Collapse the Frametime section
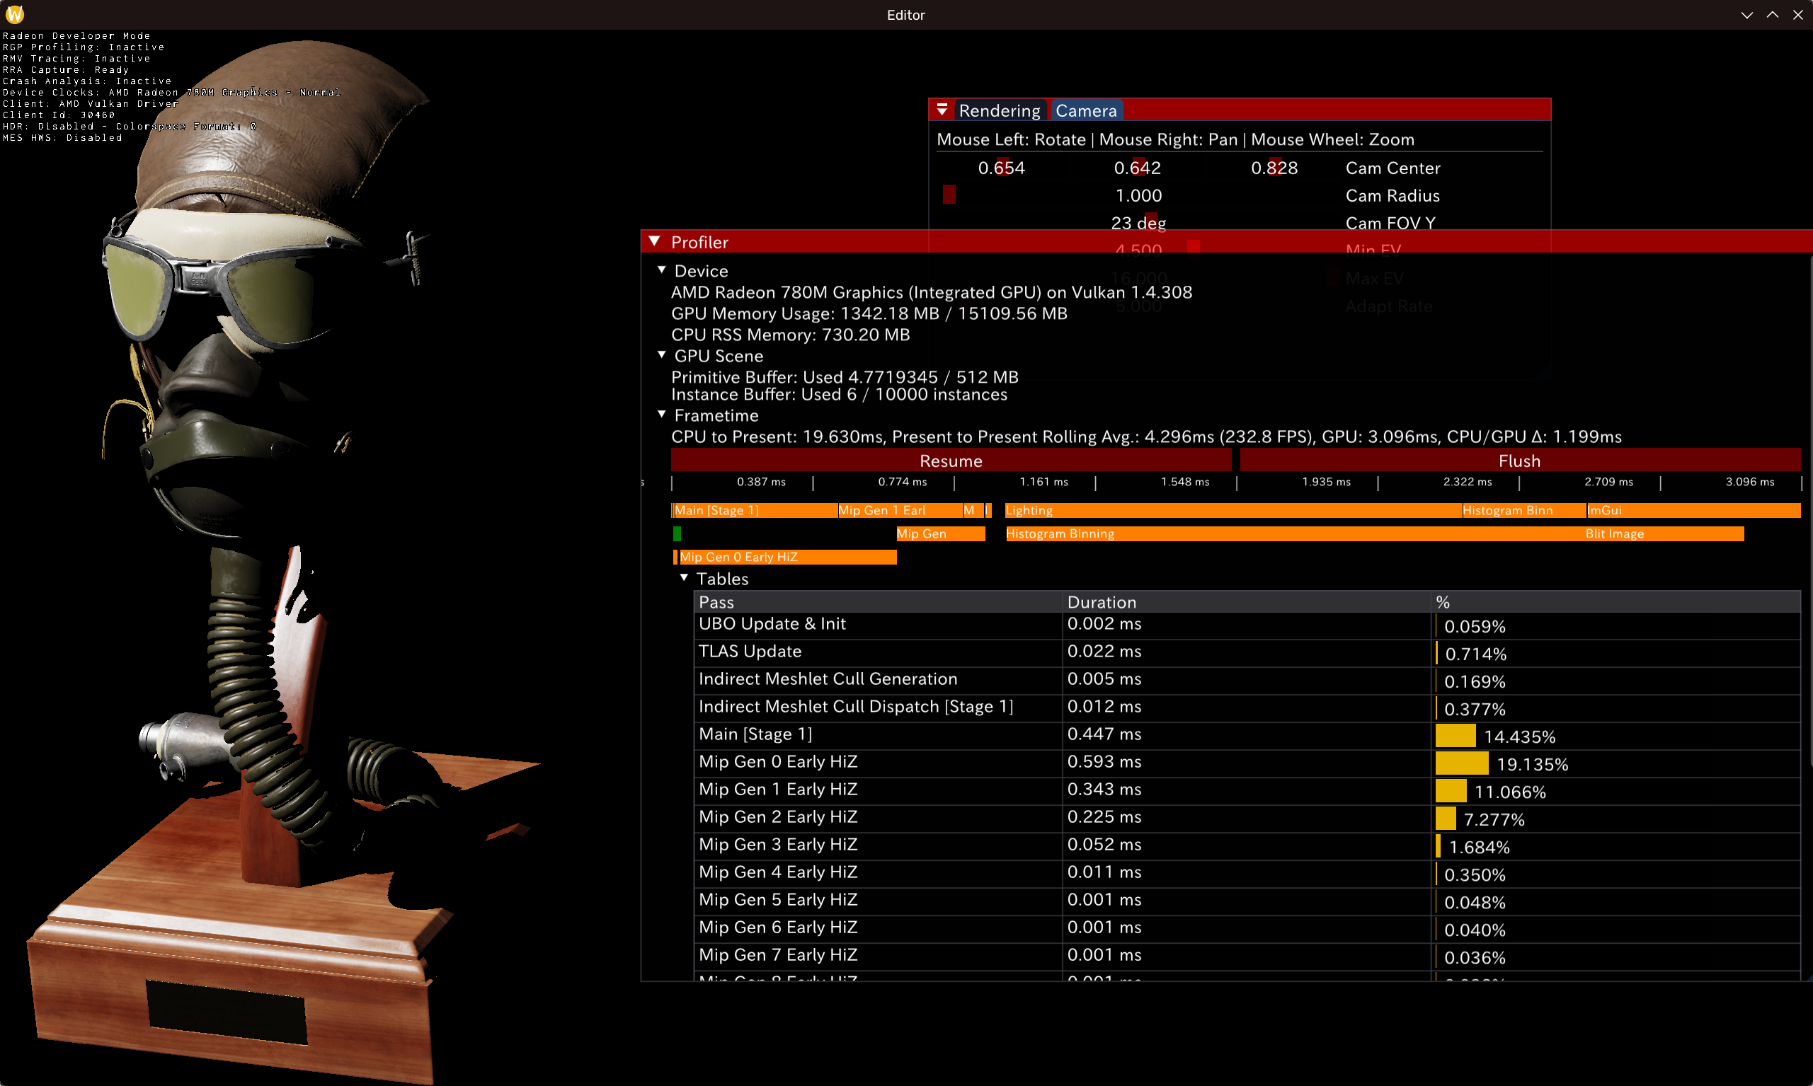 662,414
